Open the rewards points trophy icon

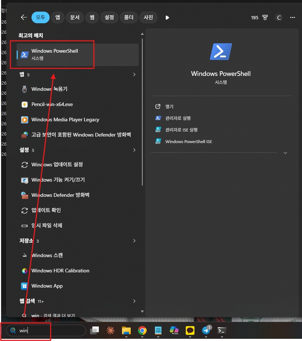pyautogui.click(x=265, y=17)
